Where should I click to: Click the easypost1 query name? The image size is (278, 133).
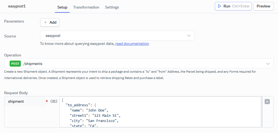pyautogui.click(x=17, y=6)
